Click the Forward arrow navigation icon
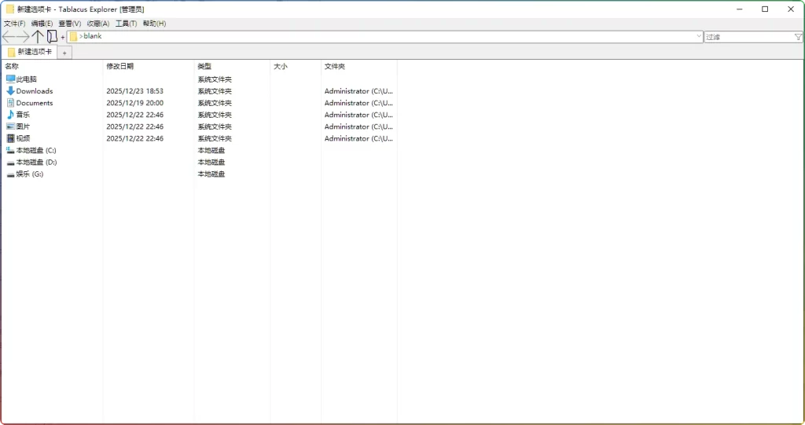This screenshot has height=425, width=805. (x=23, y=36)
